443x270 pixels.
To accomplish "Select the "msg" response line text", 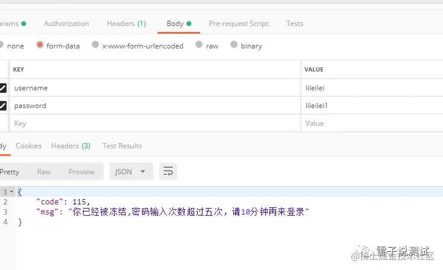I will point(172,212).
